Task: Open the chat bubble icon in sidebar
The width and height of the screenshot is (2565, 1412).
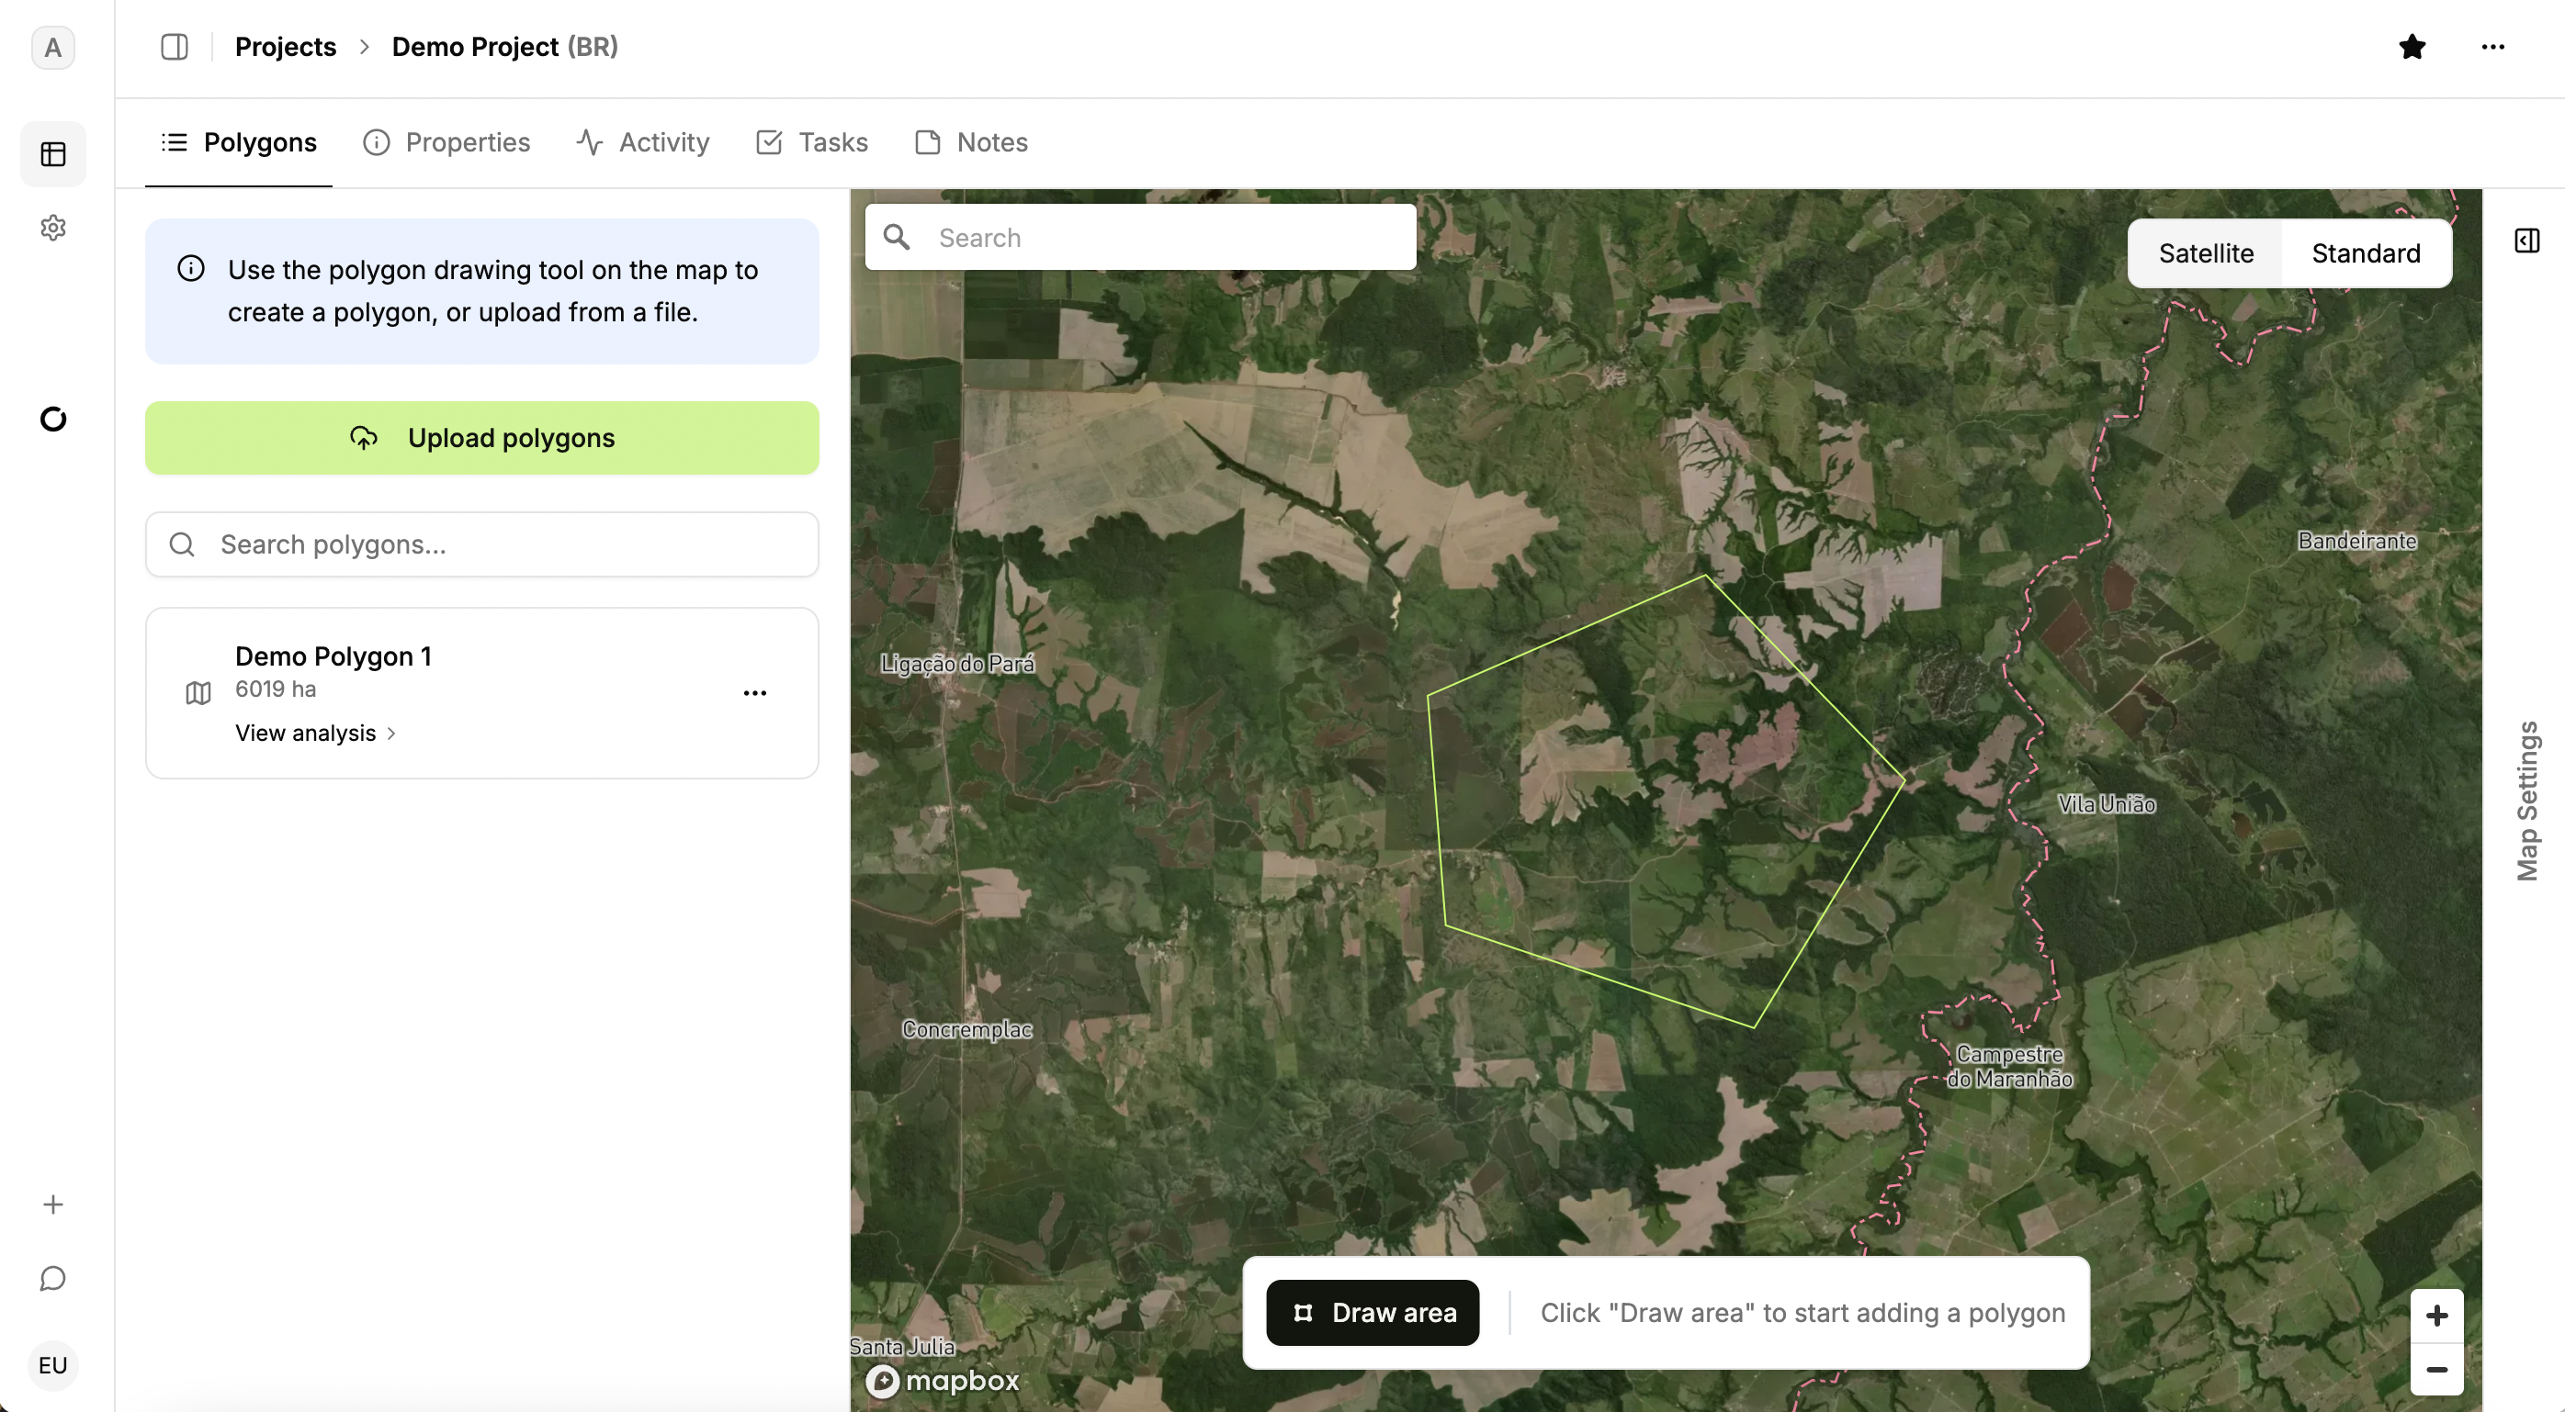Action: [52, 1278]
